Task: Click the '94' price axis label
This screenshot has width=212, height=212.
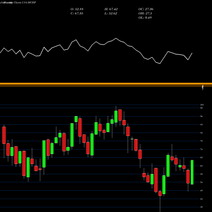Action: coord(201,116)
